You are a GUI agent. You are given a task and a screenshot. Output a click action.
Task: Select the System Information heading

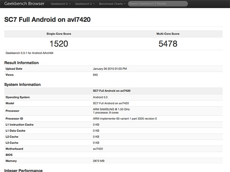click(x=22, y=85)
